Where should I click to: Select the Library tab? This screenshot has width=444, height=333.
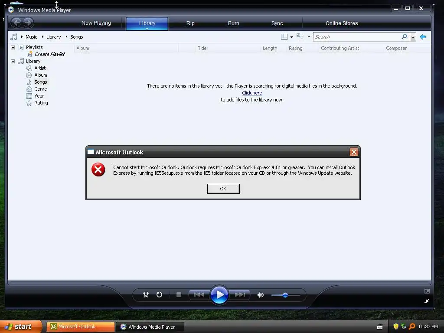pyautogui.click(x=147, y=23)
